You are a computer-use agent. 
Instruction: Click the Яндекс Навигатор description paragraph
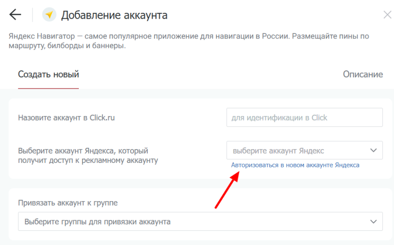point(189,41)
